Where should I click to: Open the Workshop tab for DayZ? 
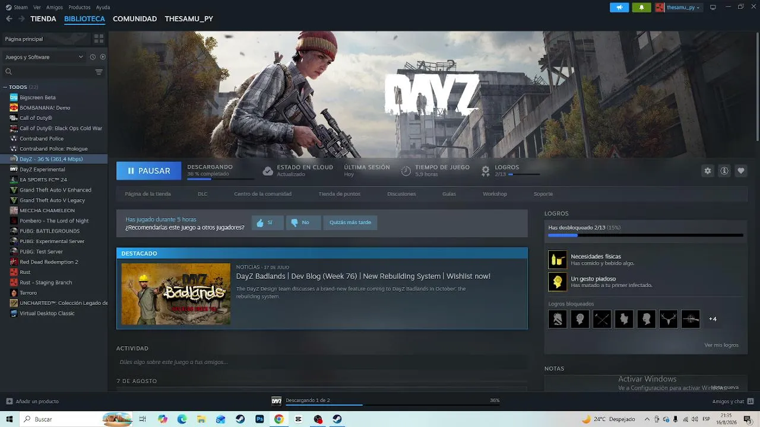tap(495, 194)
